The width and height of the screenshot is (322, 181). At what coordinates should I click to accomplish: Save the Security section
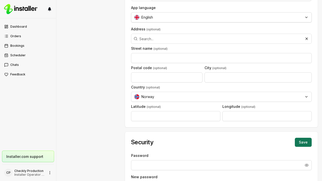click(x=303, y=142)
